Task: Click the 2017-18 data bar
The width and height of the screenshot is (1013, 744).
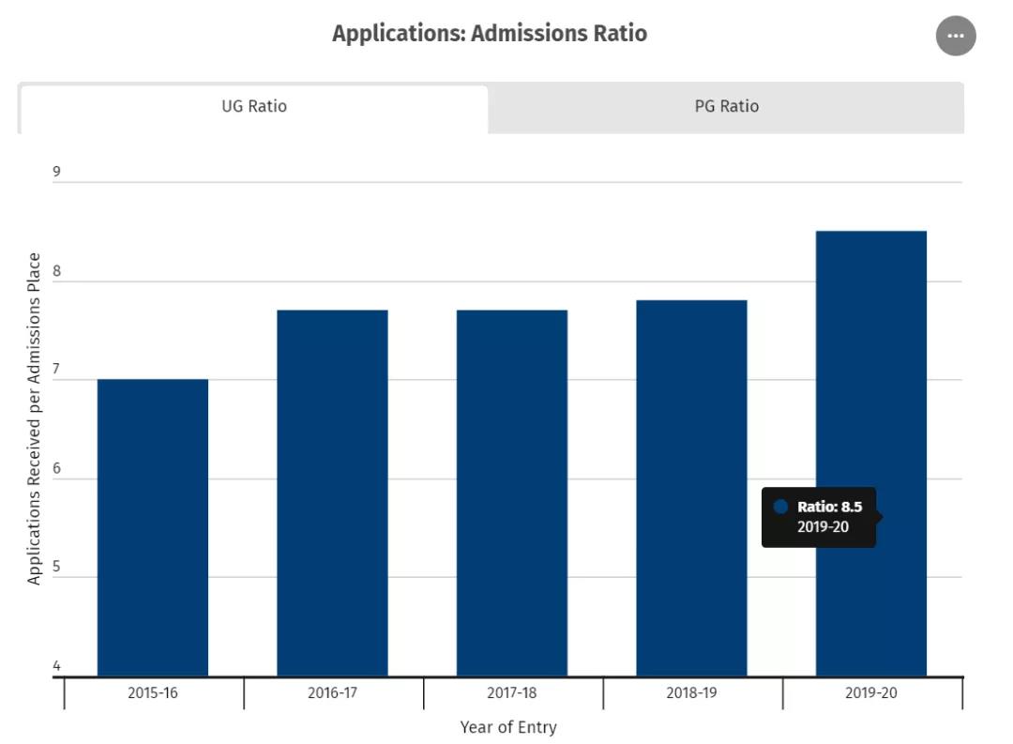Action: click(512, 493)
